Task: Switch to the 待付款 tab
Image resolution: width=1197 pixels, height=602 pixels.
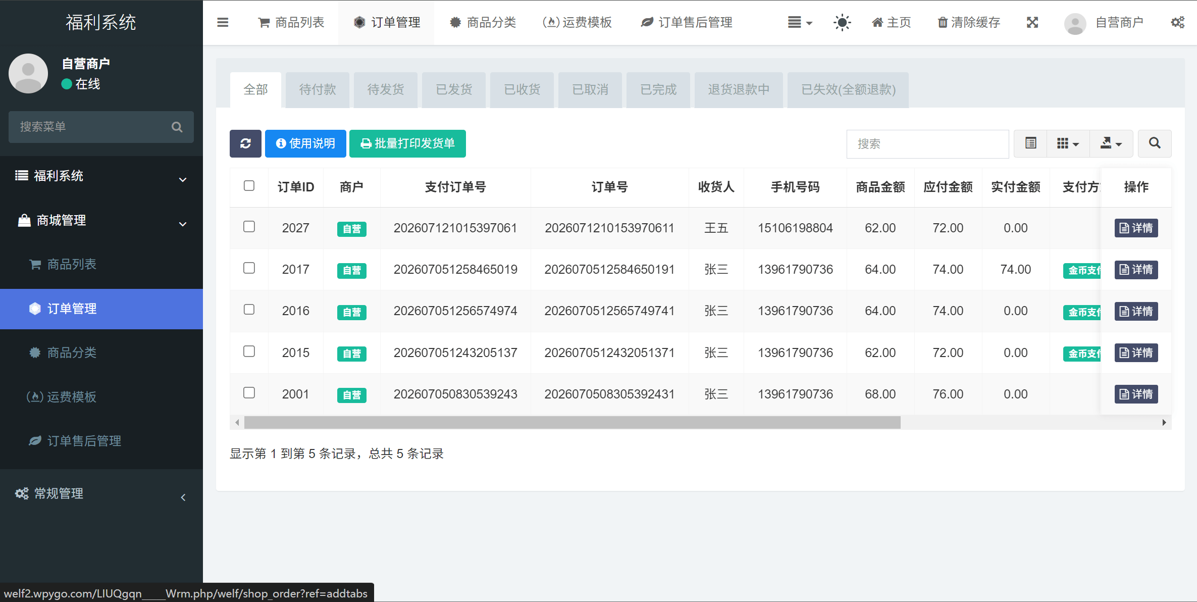Action: pos(318,89)
